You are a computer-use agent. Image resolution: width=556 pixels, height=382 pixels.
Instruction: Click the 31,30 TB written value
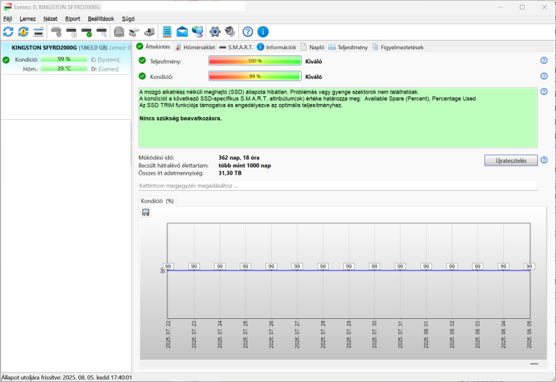point(230,173)
